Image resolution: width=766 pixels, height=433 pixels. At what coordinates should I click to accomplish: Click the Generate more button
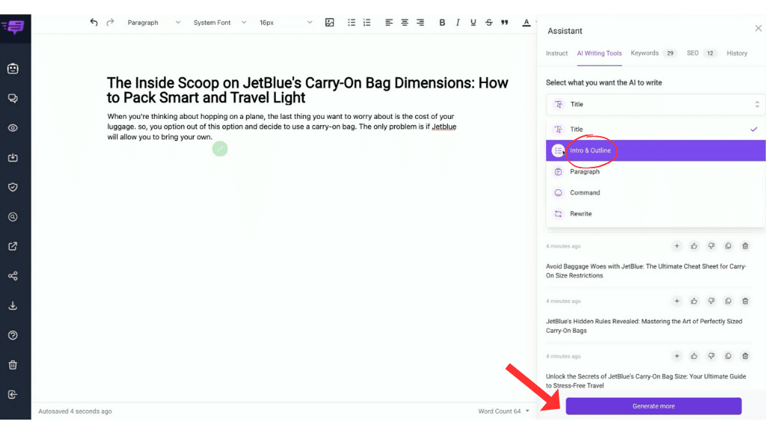tap(654, 406)
